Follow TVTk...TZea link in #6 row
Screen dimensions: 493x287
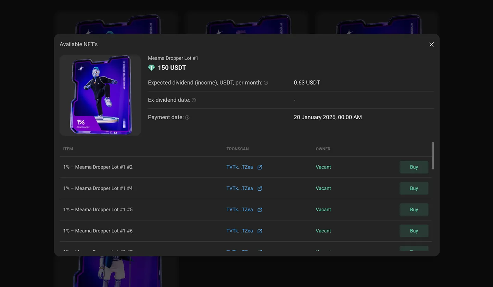tap(240, 231)
